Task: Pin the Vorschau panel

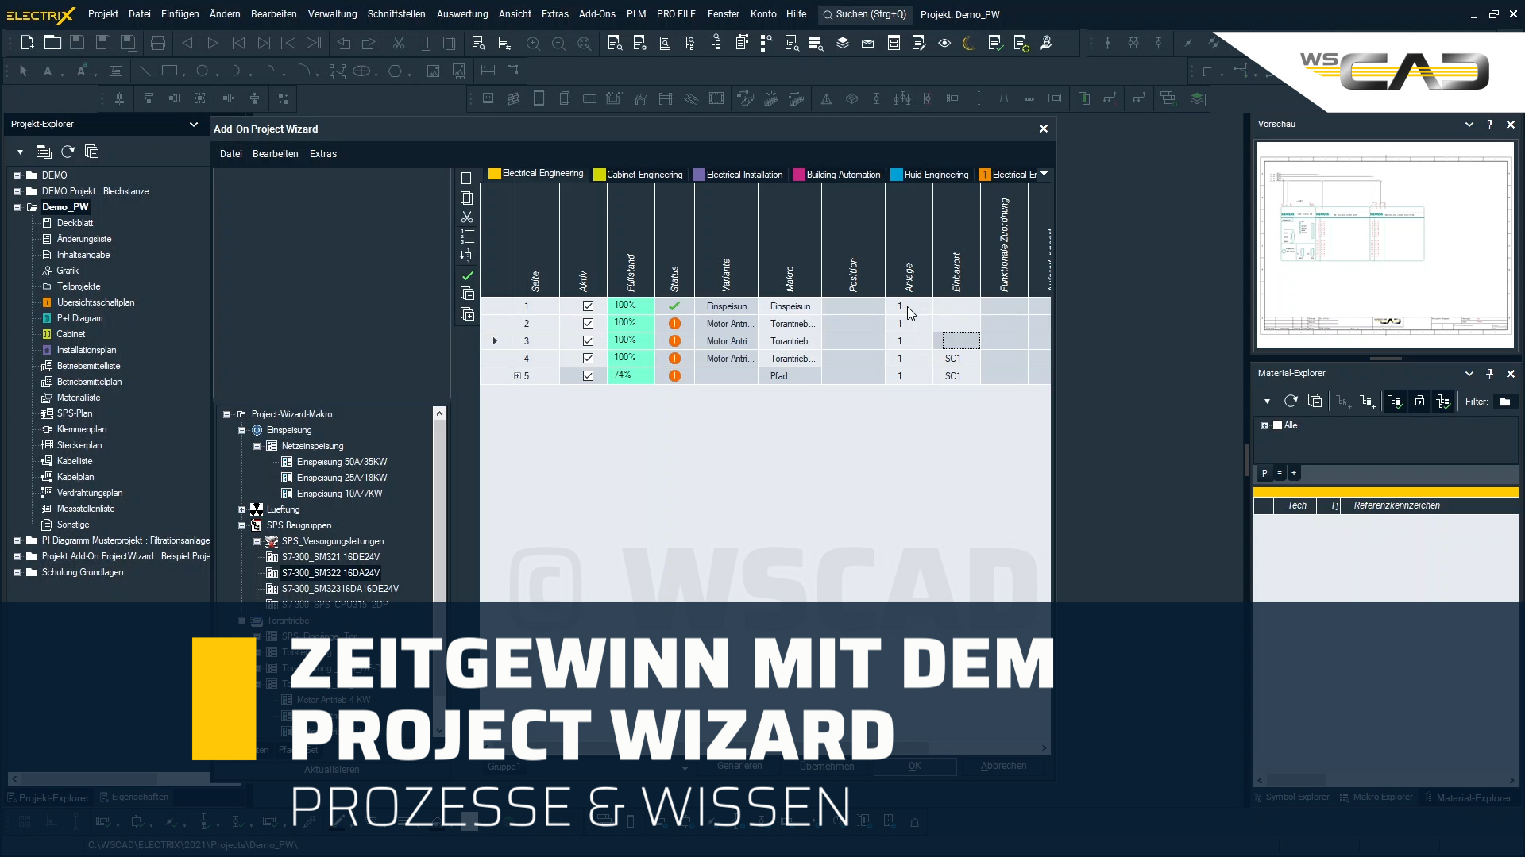Action: [x=1489, y=125]
